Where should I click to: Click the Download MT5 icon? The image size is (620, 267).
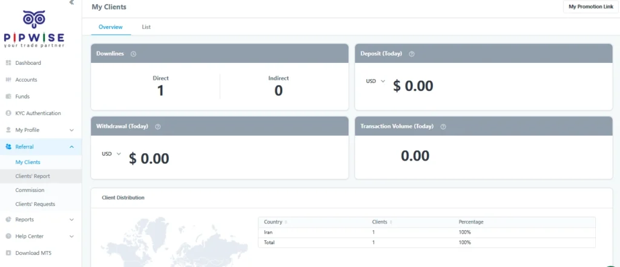pyautogui.click(x=8, y=253)
